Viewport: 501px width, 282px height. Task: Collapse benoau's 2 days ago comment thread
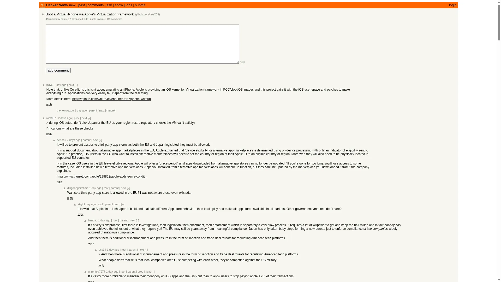pyautogui.click(x=100, y=140)
